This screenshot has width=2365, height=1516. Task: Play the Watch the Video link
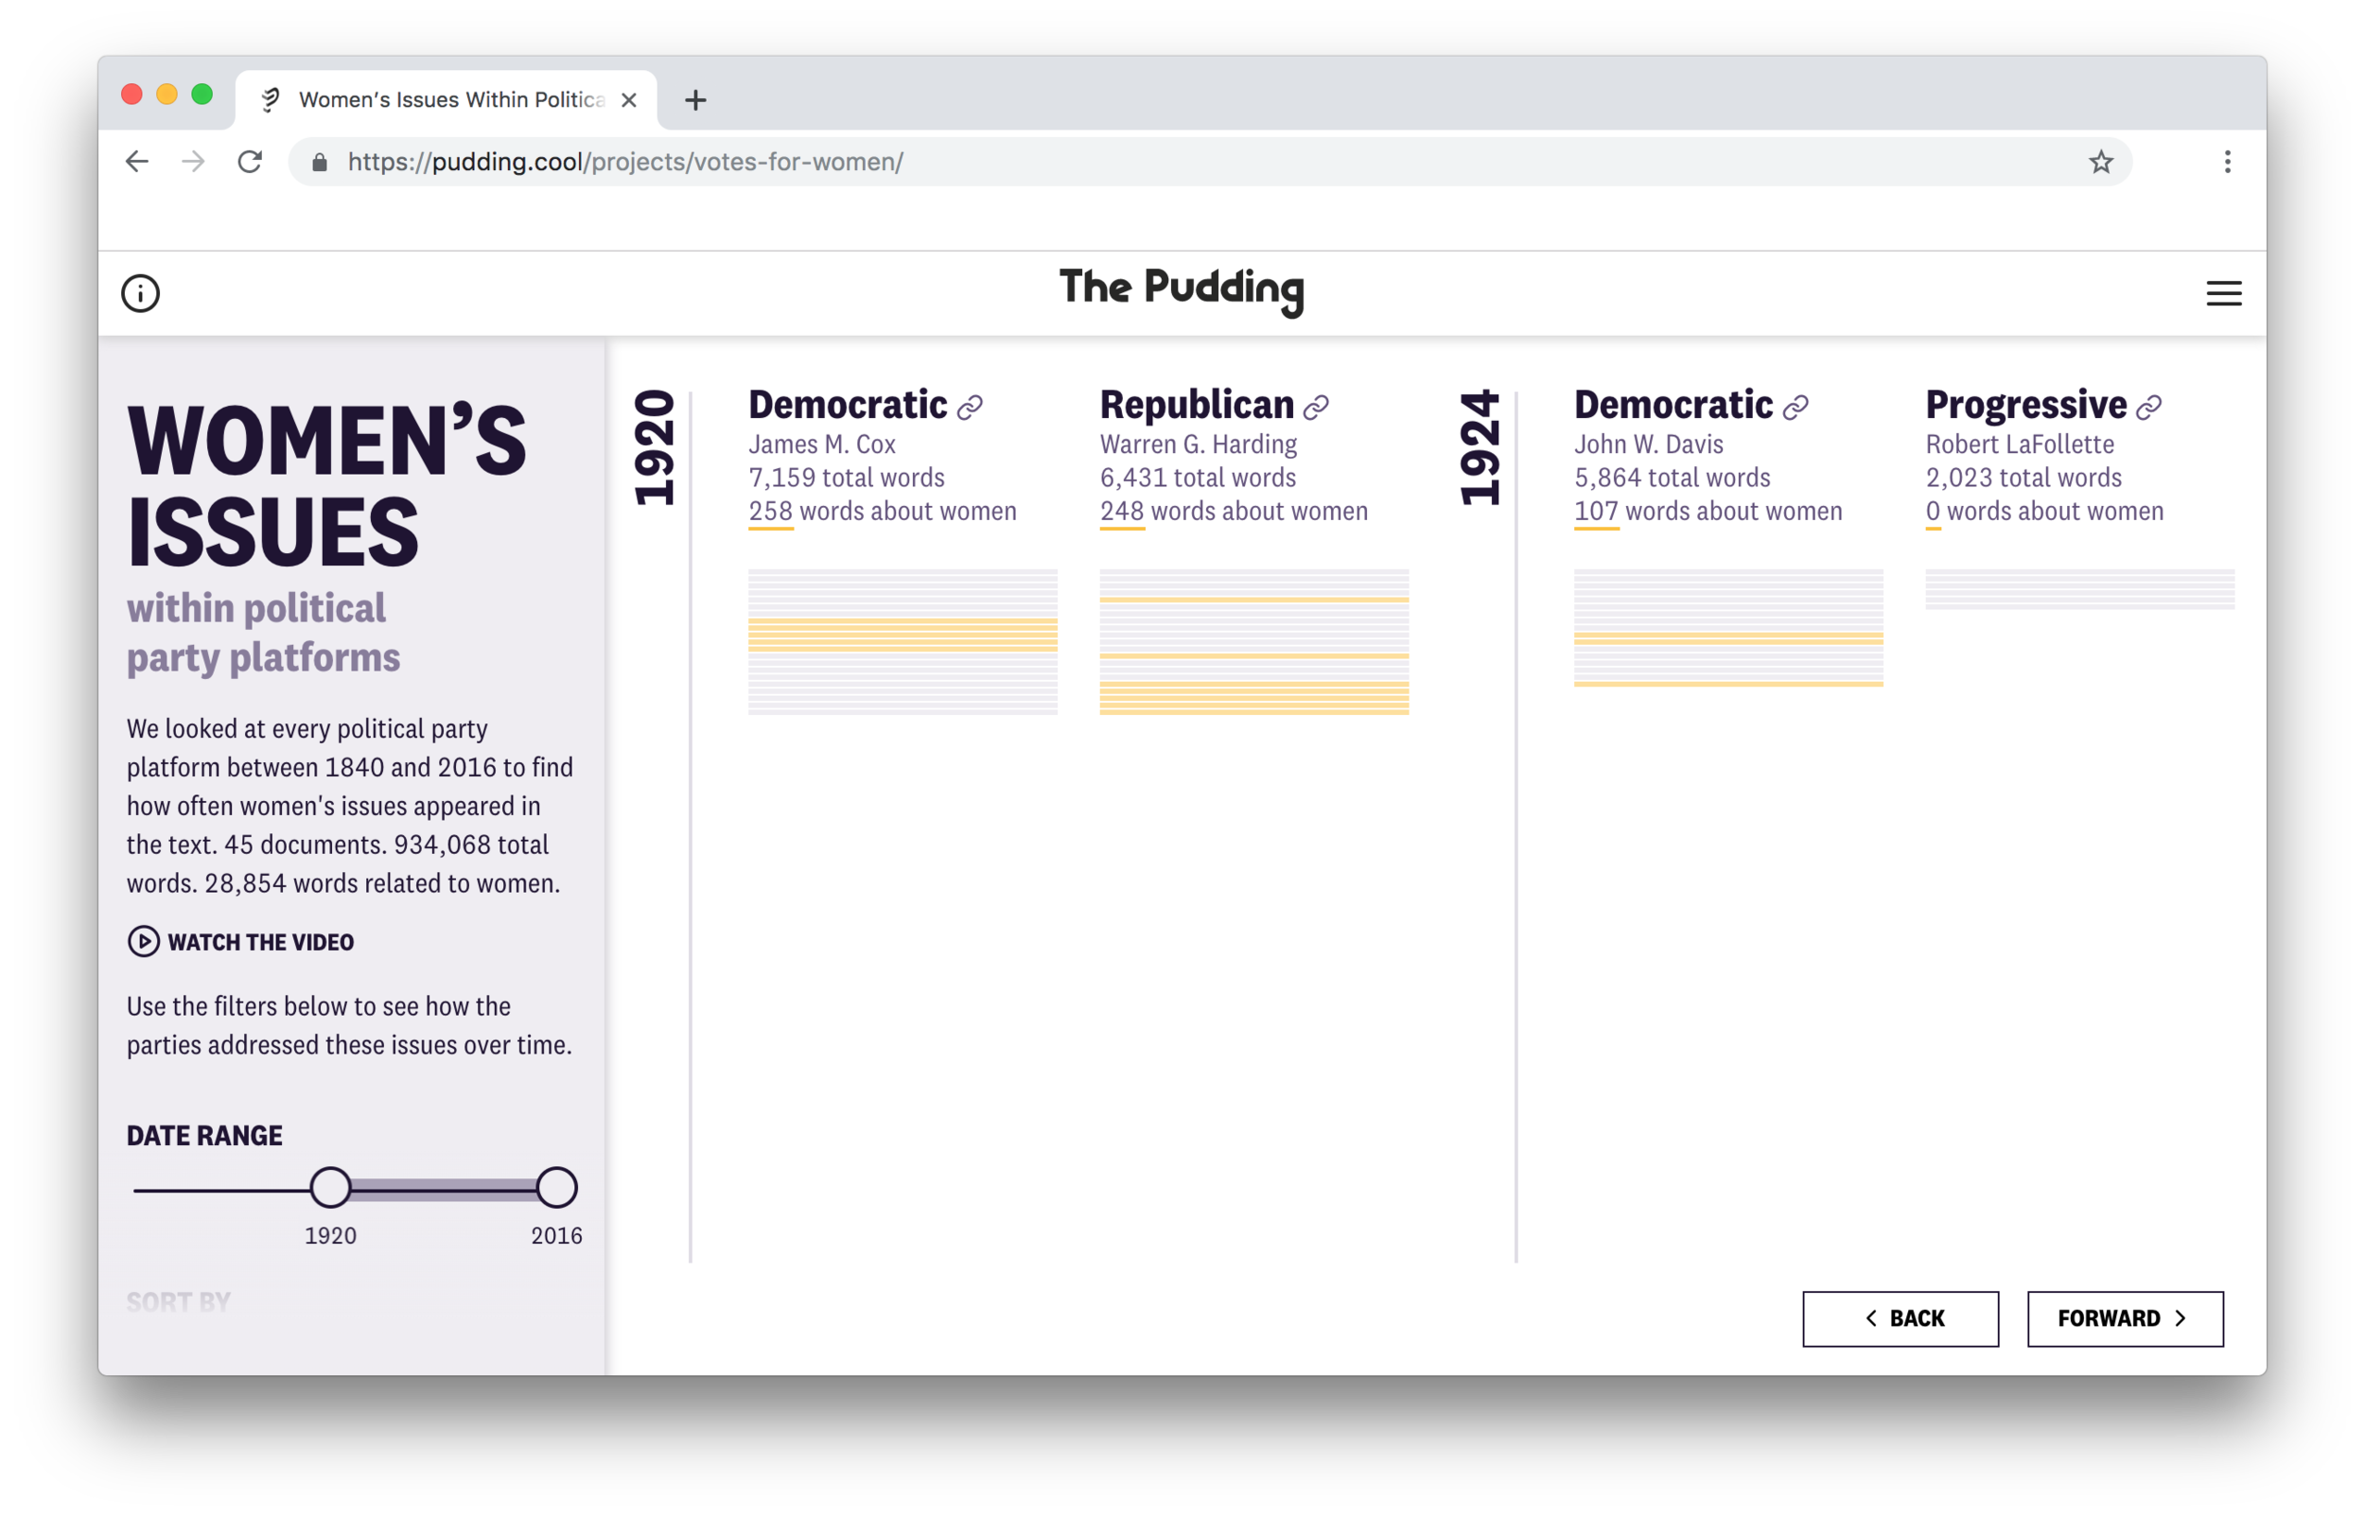coord(240,942)
